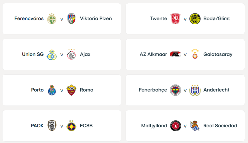Click the Viktoria Plzeň club crest
This screenshot has width=248, height=143.
pyautogui.click(x=72, y=19)
